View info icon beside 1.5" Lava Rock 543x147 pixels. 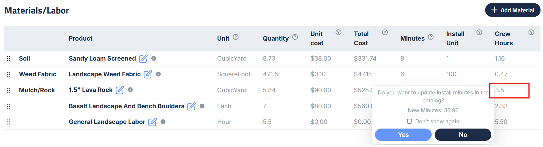pos(130,90)
